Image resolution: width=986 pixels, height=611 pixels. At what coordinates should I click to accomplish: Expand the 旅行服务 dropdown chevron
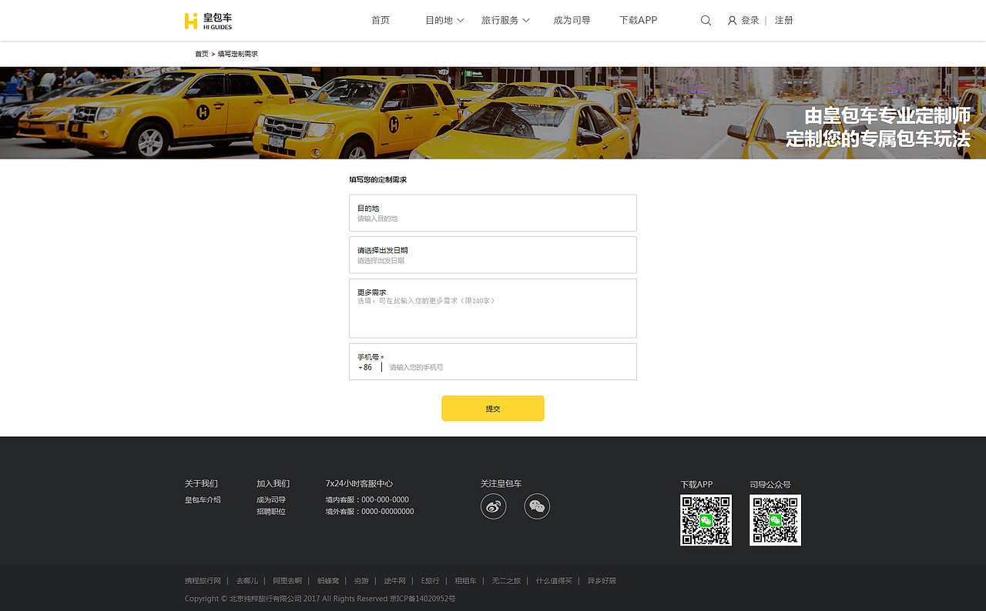(526, 21)
